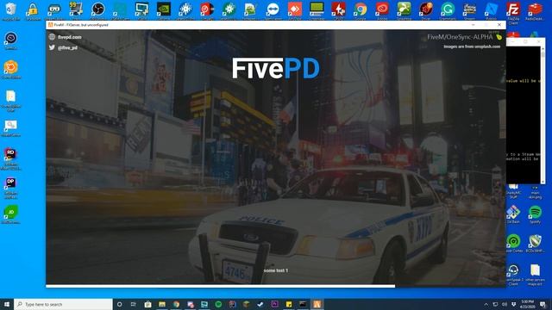This screenshot has width=552, height=310.
Task: Open the yellow padlock desktop shortcut
Action: point(33,9)
